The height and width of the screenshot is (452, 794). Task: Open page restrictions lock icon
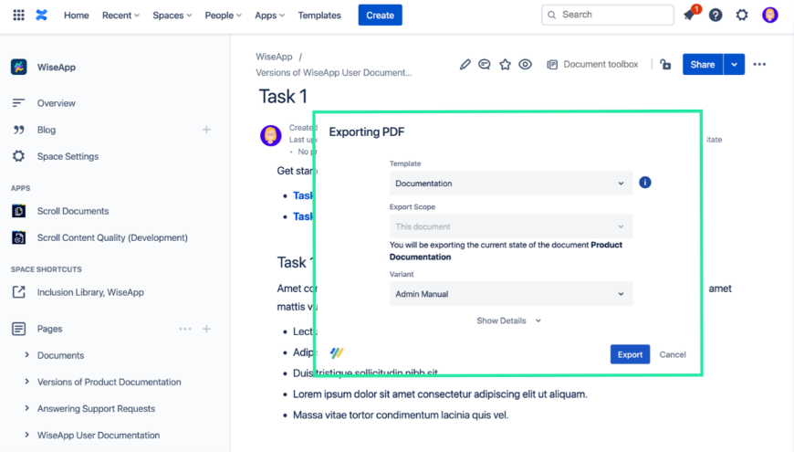(x=665, y=64)
